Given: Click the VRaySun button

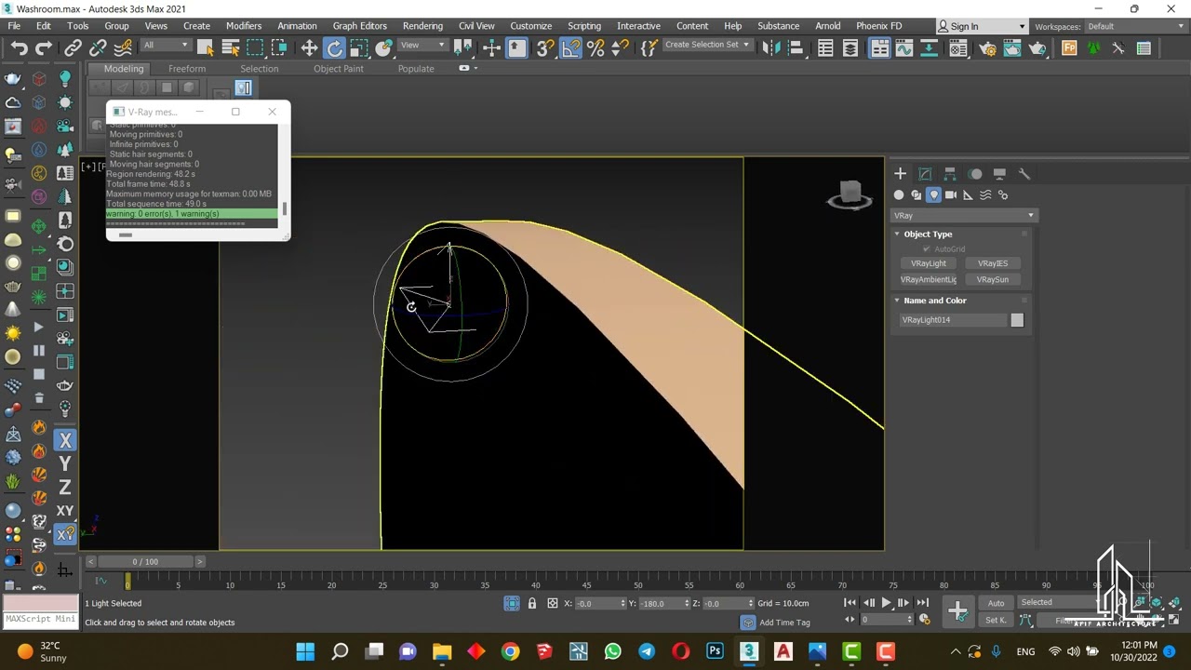Looking at the screenshot, I should click(993, 279).
